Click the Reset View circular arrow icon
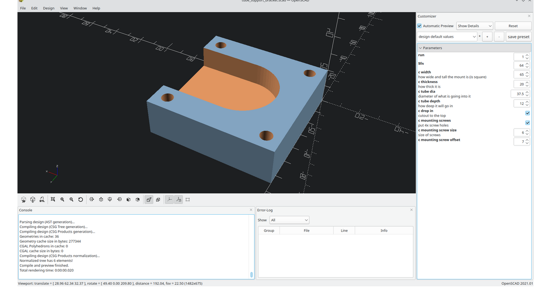 coord(80,199)
